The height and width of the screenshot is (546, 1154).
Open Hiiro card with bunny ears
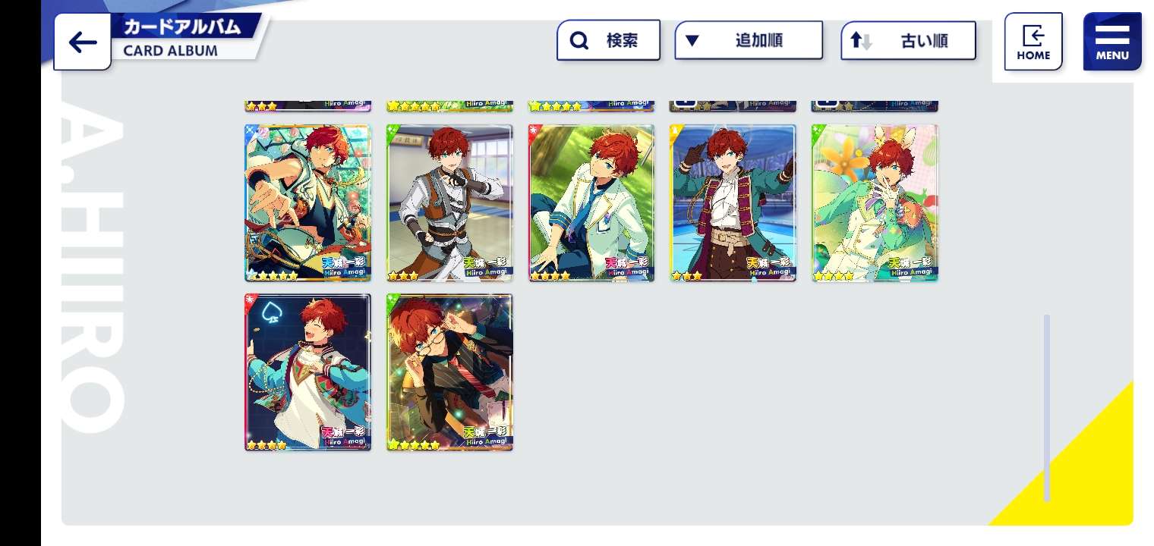(x=875, y=203)
